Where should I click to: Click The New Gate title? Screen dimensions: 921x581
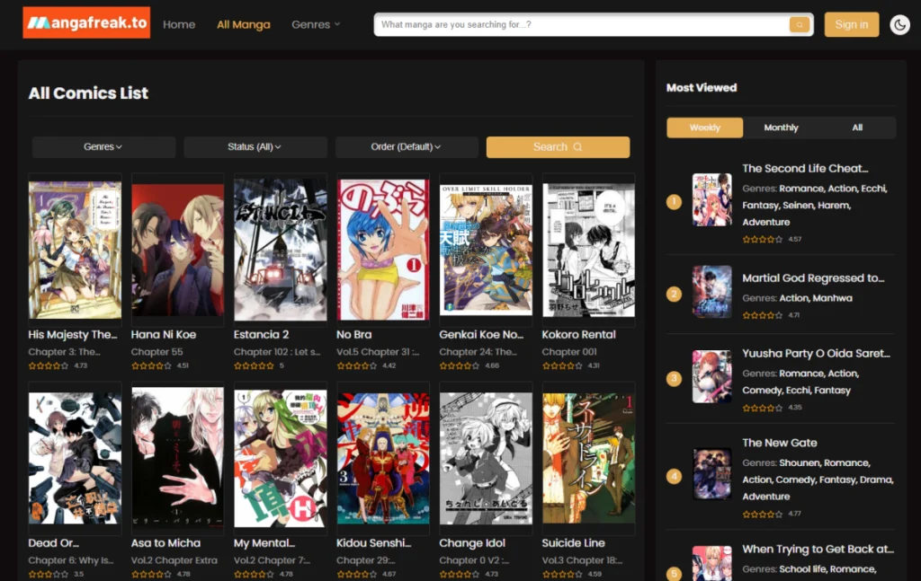[x=780, y=443]
